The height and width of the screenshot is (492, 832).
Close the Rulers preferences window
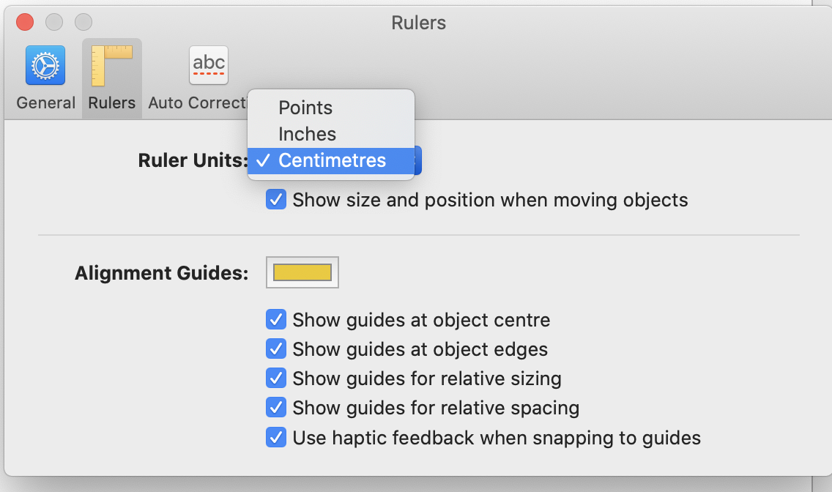(24, 22)
